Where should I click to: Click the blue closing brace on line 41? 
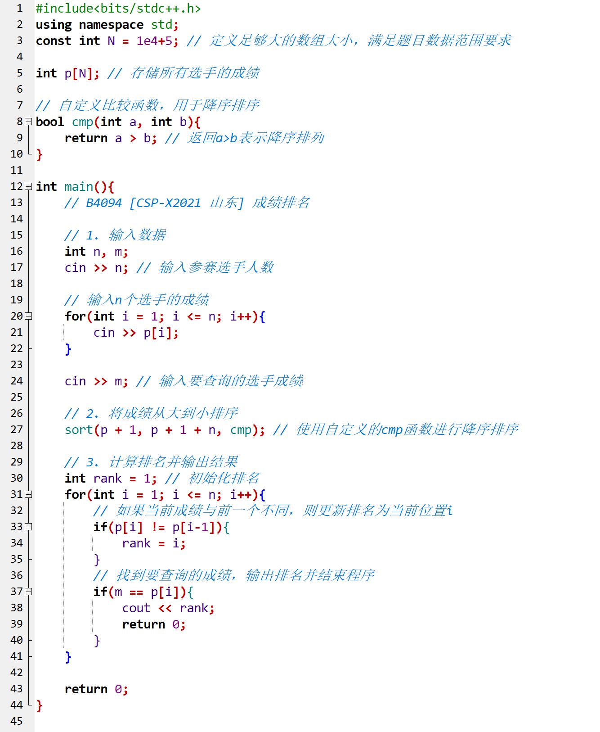68,657
